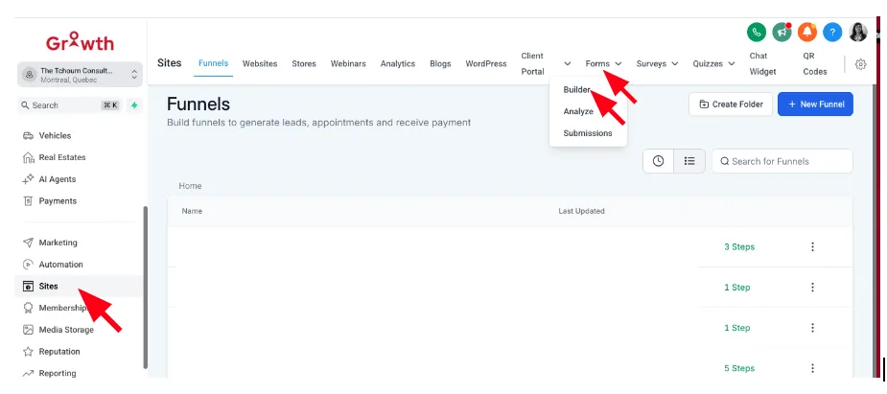The image size is (887, 394).
Task: Click the green phone dialer icon
Action: [757, 33]
